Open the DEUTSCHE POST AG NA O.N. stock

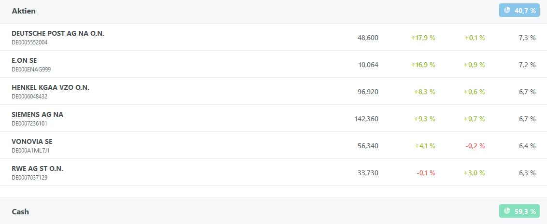pyautogui.click(x=58, y=33)
